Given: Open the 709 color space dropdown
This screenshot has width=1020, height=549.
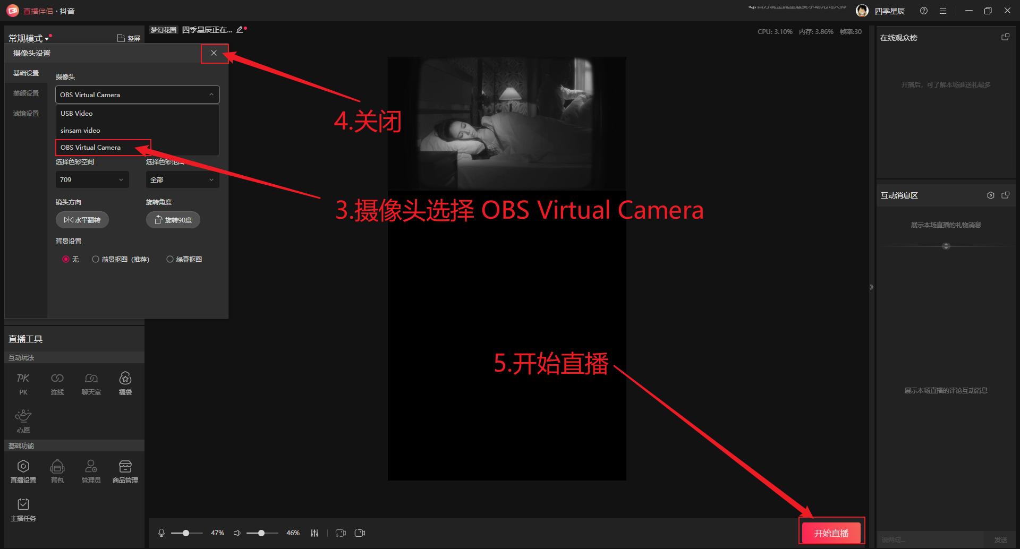Looking at the screenshot, I should click(x=91, y=179).
